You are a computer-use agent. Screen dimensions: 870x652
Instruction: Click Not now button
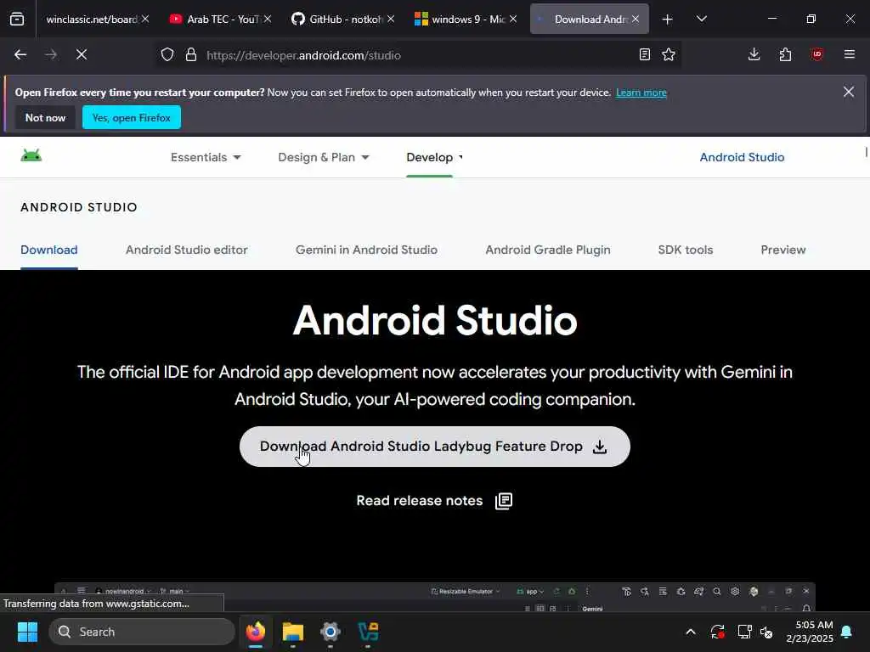46,117
